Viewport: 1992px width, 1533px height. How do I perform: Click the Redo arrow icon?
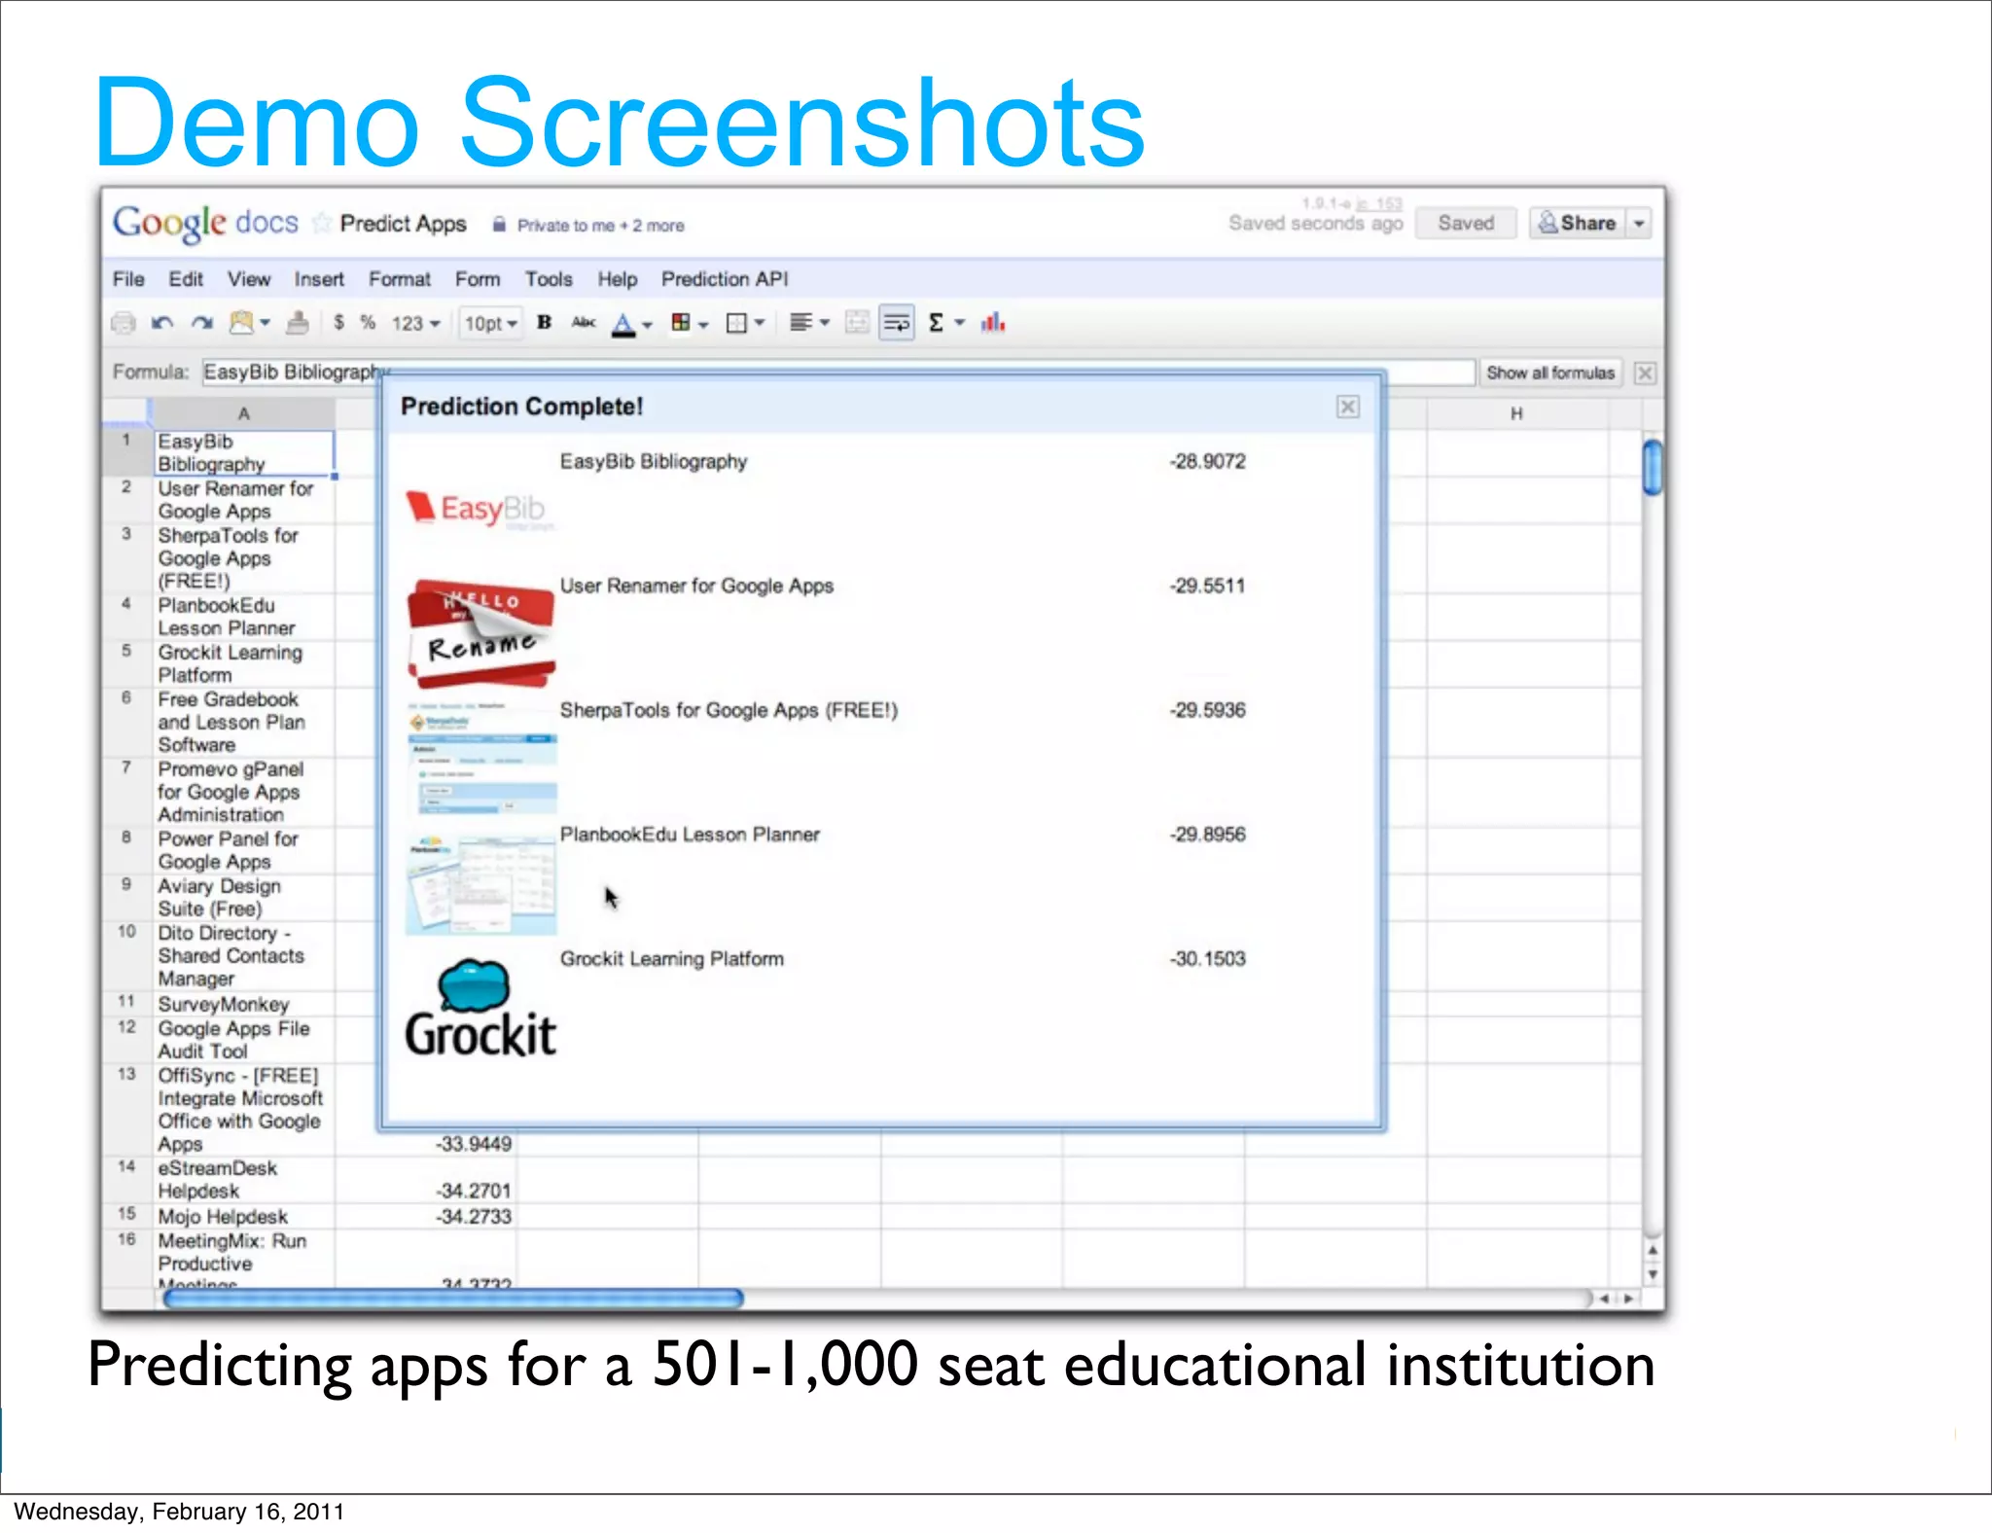201,323
